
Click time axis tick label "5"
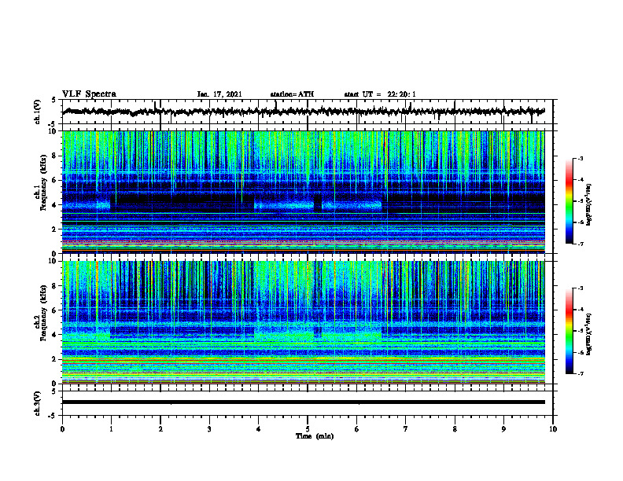pos(308,429)
